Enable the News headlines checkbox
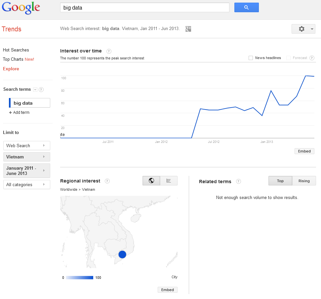The image size is (321, 299). pyautogui.click(x=251, y=58)
